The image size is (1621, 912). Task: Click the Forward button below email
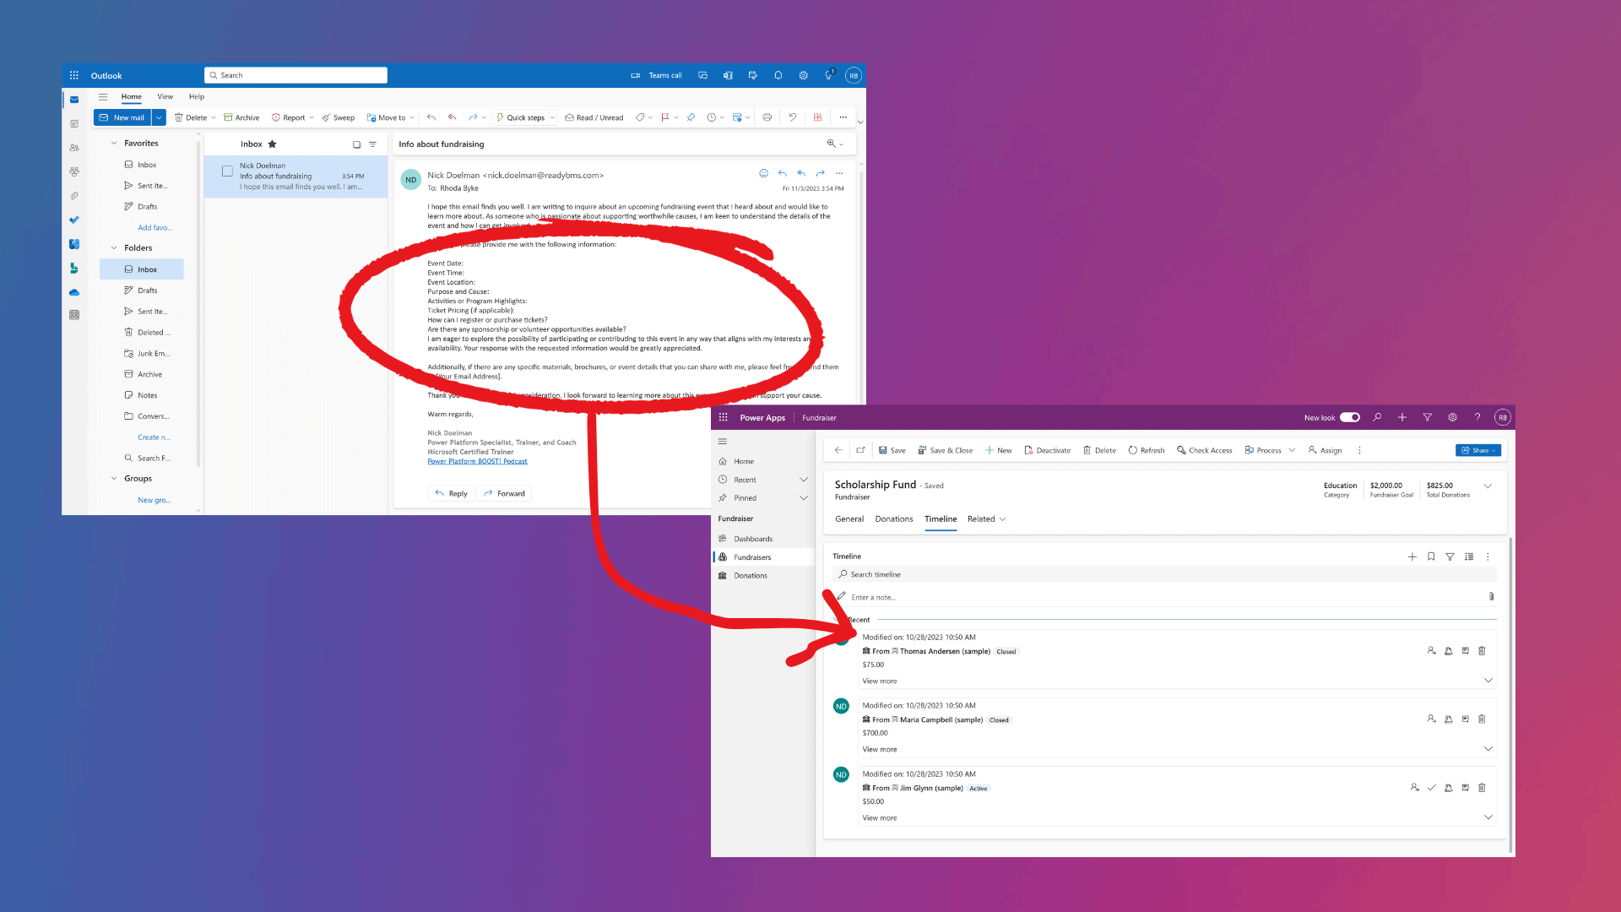pyautogui.click(x=504, y=493)
